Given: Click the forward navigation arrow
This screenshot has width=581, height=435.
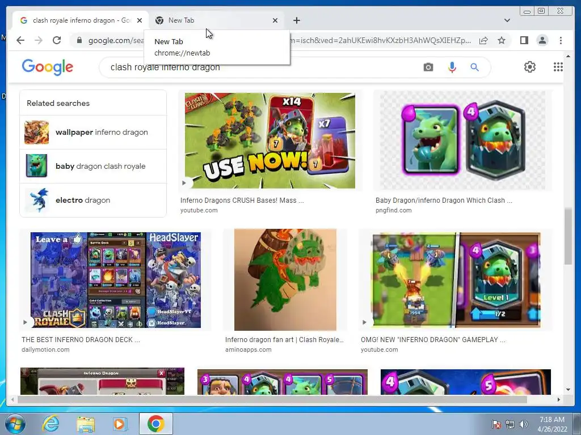Looking at the screenshot, I should (x=39, y=40).
